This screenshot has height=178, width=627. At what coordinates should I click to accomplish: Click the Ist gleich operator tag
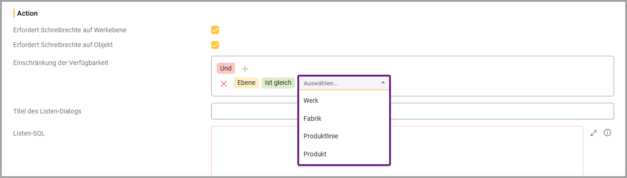pos(278,83)
